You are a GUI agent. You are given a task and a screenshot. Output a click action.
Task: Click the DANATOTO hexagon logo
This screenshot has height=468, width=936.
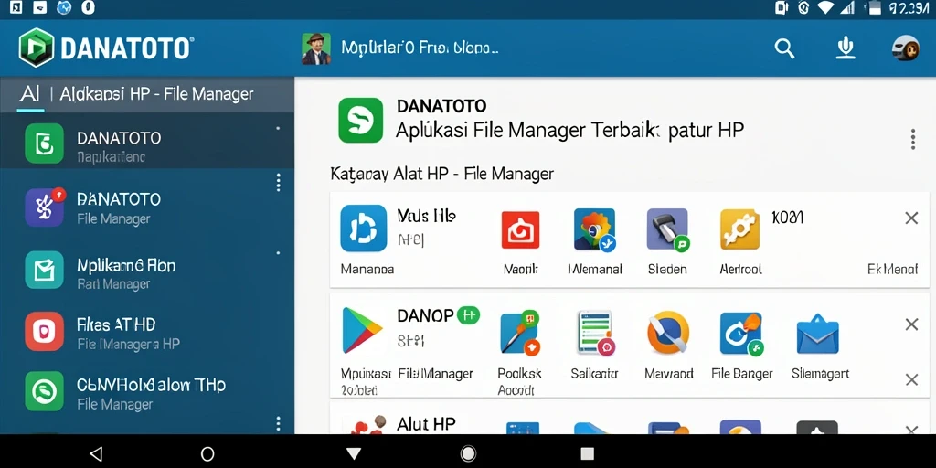[x=37, y=48]
